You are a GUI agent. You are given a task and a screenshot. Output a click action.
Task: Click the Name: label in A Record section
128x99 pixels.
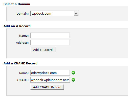point(24,36)
